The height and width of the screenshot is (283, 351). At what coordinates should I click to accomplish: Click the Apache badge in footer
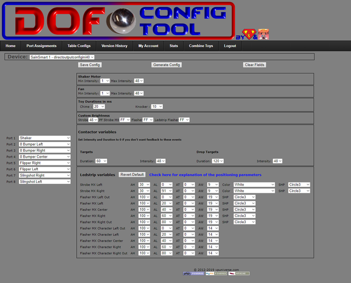[x=239, y=274]
